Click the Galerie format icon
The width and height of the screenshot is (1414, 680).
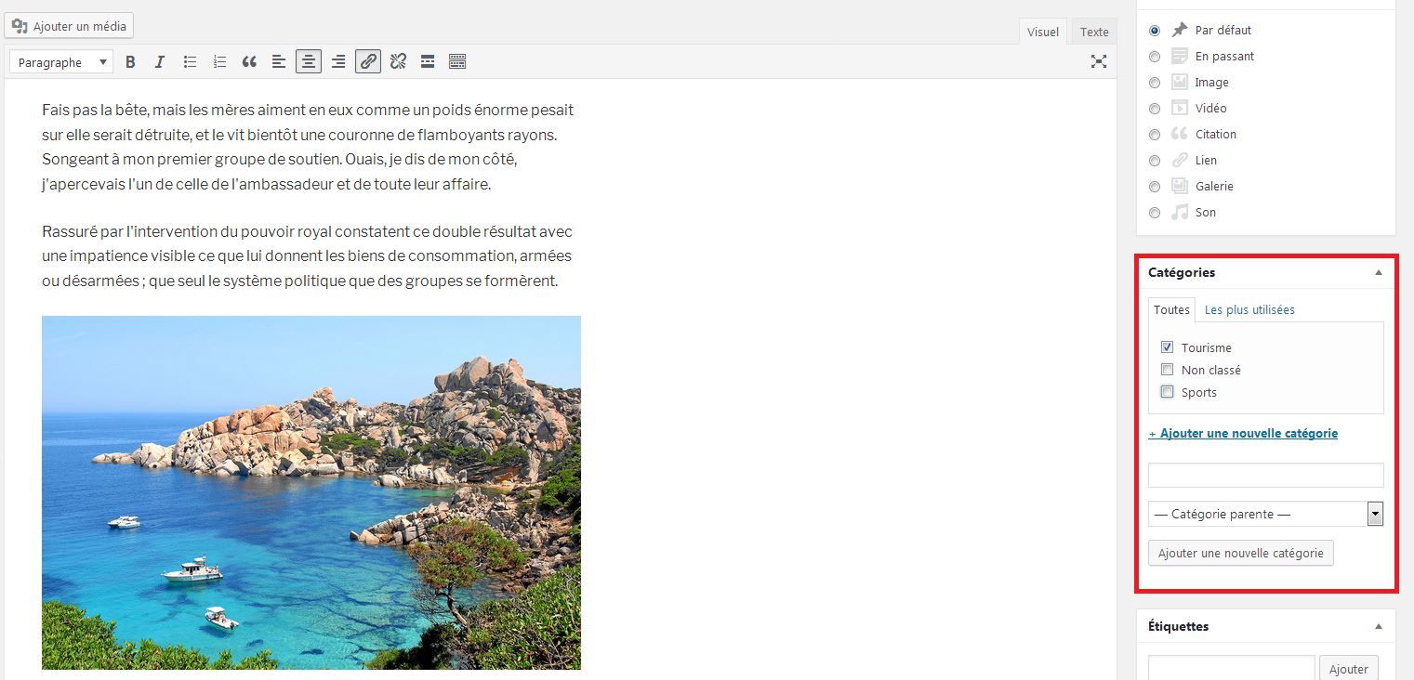pyautogui.click(x=1180, y=186)
